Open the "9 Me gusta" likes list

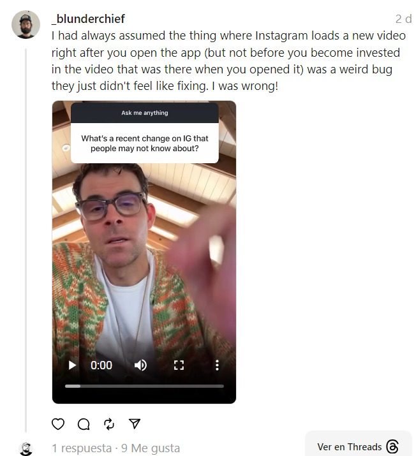pyautogui.click(x=151, y=448)
